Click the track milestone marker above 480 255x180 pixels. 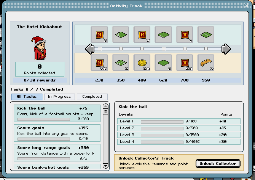(142, 49)
